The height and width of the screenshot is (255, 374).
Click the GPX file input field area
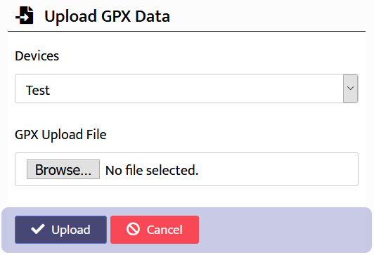[186, 169]
